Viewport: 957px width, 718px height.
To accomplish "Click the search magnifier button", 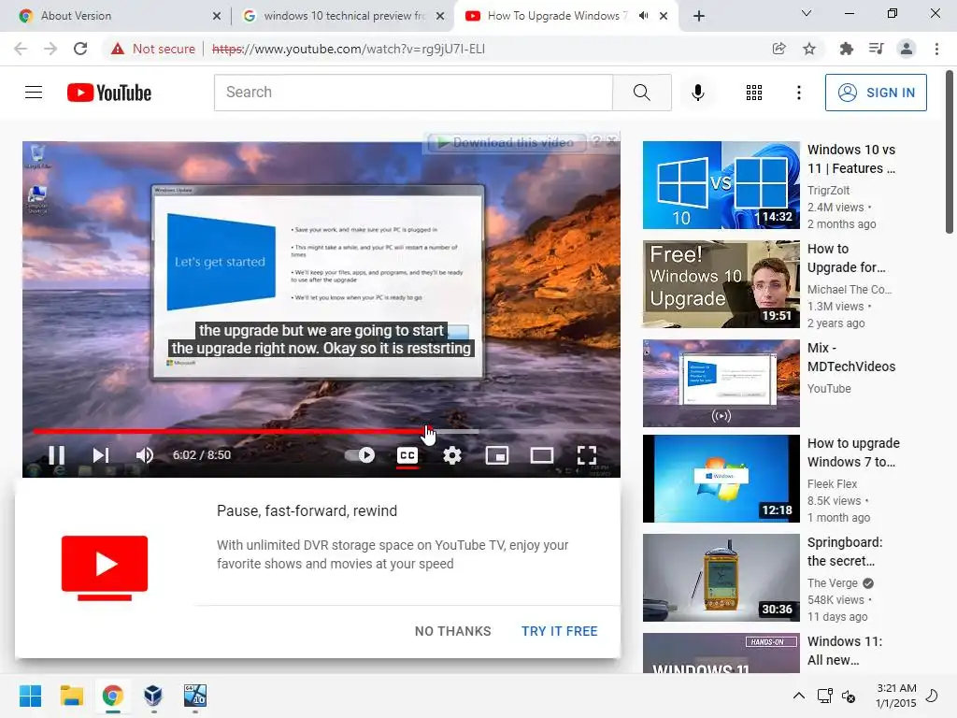I will 642,93.
